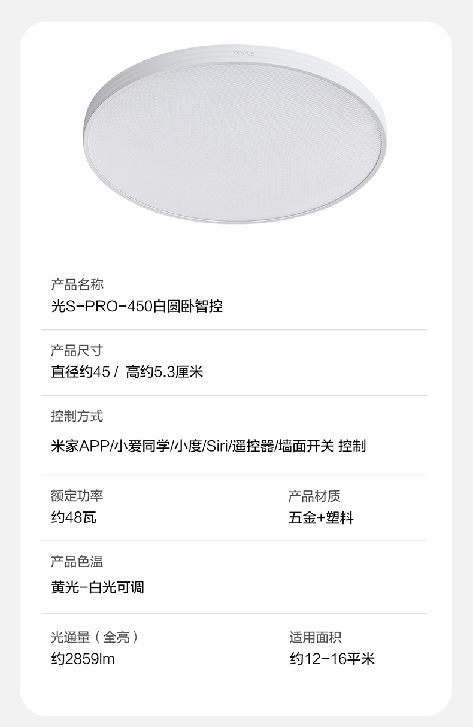
Task: Click the OPPLE logo on the lamp
Action: click(x=244, y=53)
